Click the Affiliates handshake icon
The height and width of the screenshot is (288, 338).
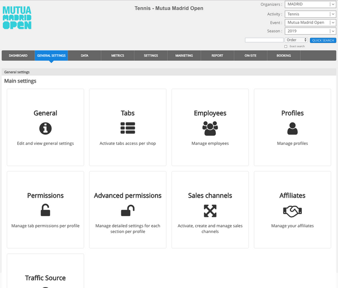click(293, 211)
